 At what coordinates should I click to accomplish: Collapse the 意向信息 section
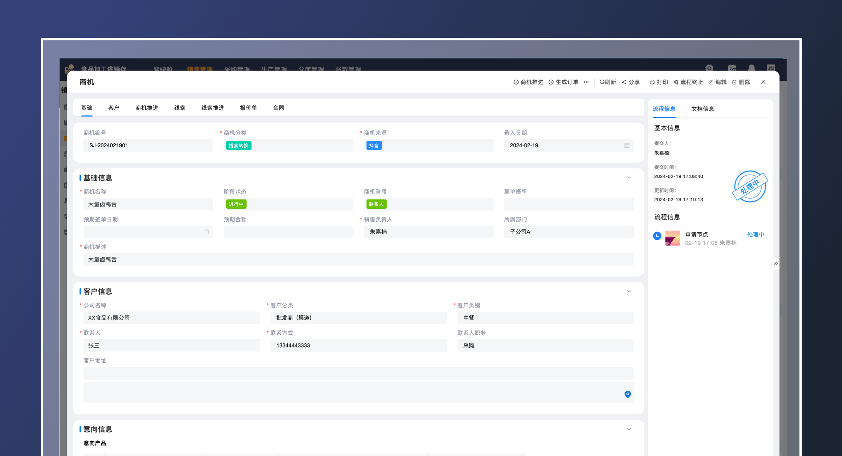[x=629, y=429]
